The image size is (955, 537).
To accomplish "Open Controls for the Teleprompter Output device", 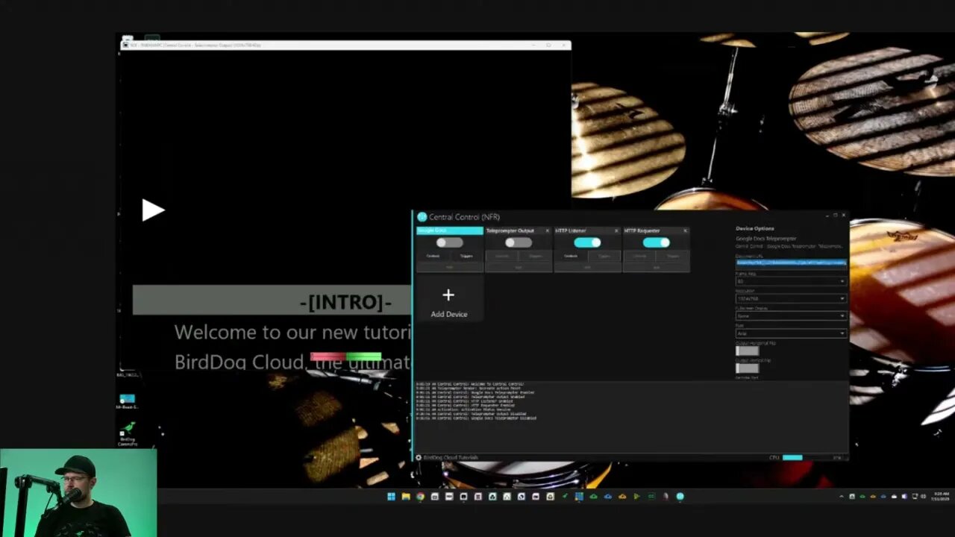I will tap(502, 256).
